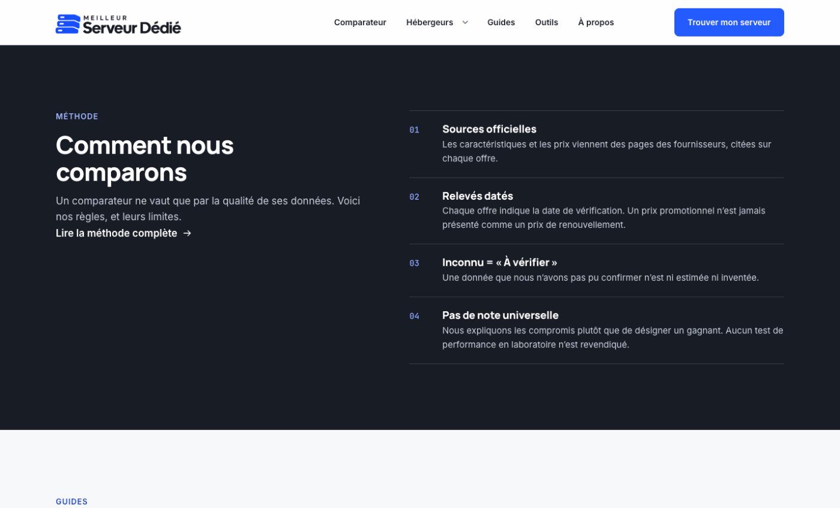The height and width of the screenshot is (508, 840).
Task: Click the description starting Nous expliquons les compromis
Action: (613, 338)
